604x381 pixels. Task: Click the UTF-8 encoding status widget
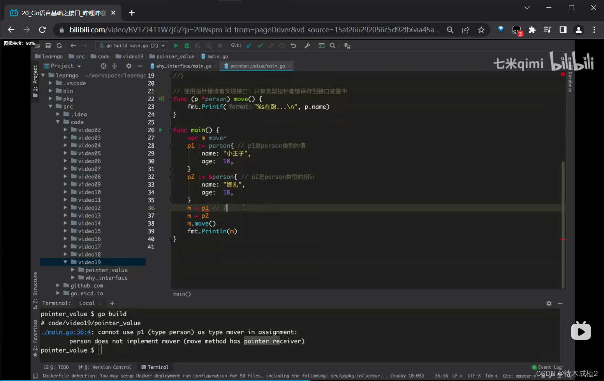(474, 376)
